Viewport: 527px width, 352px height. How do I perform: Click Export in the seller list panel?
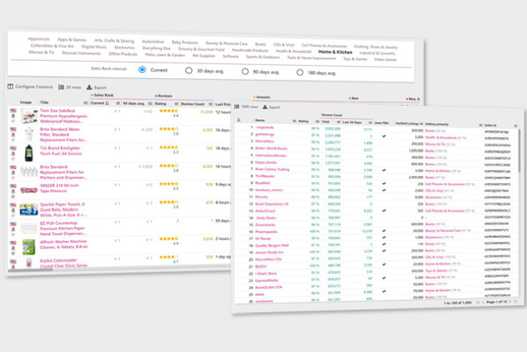pos(271,108)
